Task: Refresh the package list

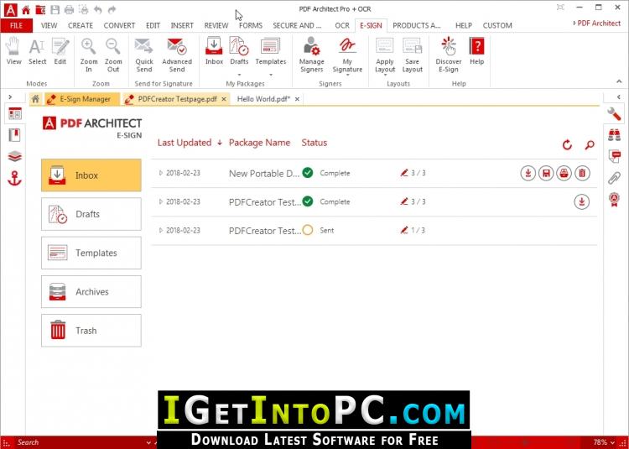Action: [x=567, y=145]
